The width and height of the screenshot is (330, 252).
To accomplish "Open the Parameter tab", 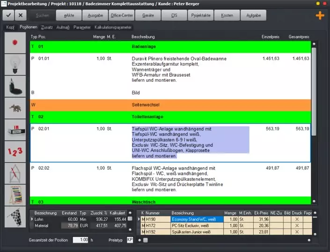I will 82,27.
